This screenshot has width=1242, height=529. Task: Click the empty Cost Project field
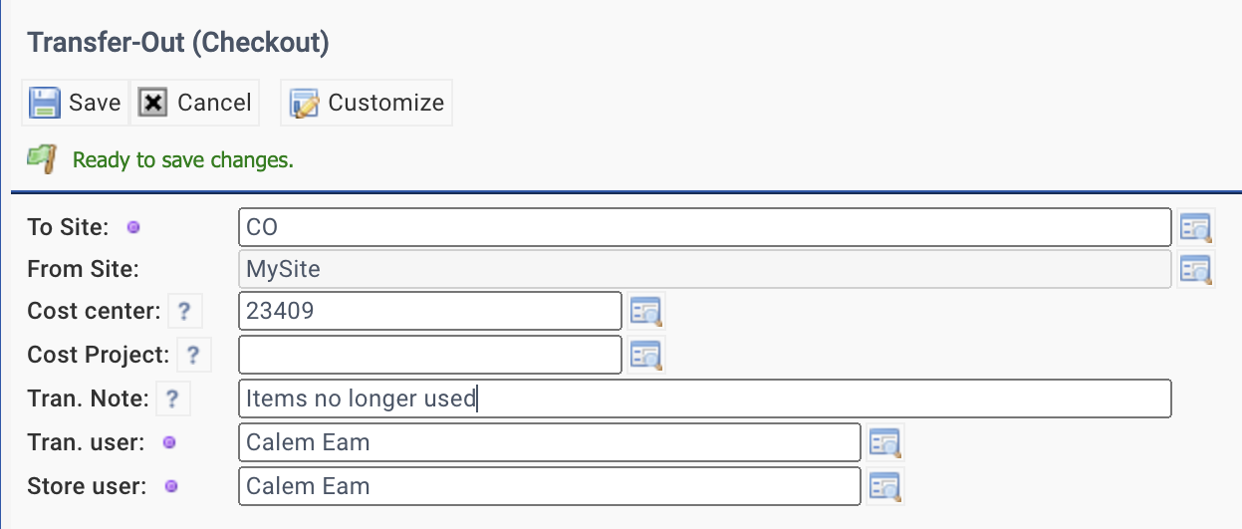(430, 354)
